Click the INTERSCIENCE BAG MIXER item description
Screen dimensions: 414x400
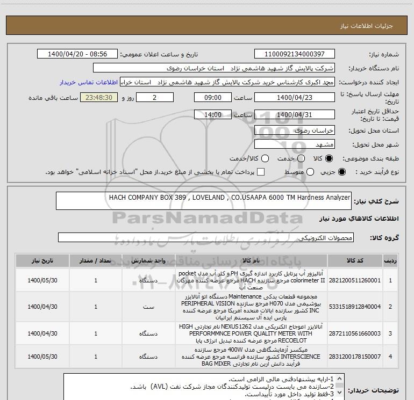pyautogui.click(x=251, y=357)
